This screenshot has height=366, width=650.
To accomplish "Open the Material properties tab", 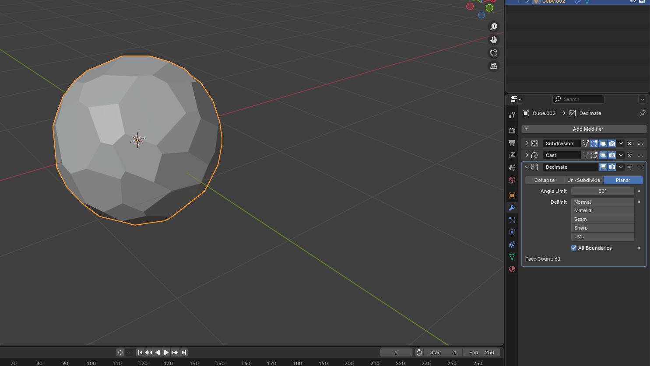I will point(512,269).
